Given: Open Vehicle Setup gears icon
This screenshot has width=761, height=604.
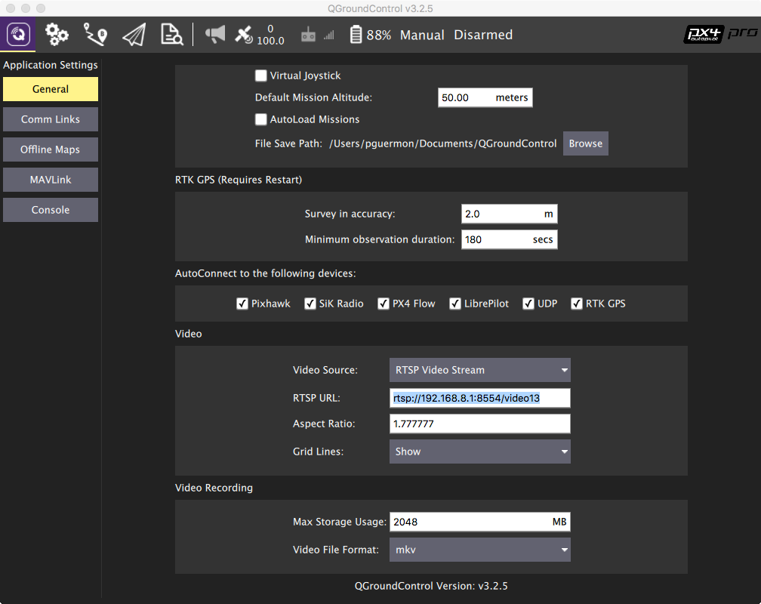Looking at the screenshot, I should click(x=57, y=35).
